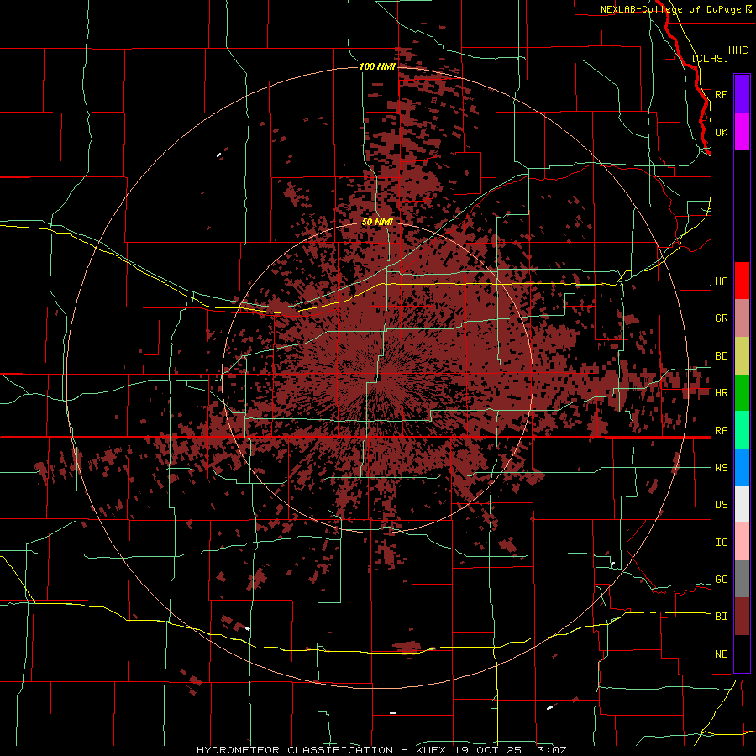The image size is (756, 756).
Task: Click the [CLAS] unit label
Action: coord(710,58)
